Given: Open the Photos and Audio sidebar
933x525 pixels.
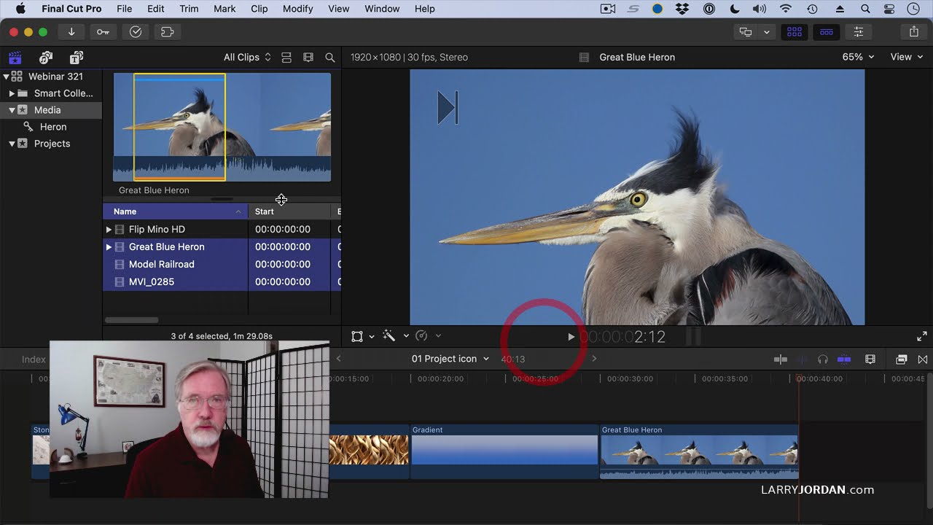Looking at the screenshot, I should tap(46, 58).
